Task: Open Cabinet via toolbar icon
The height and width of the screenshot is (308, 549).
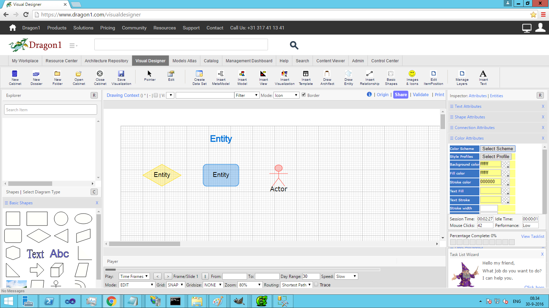Action: (79, 78)
